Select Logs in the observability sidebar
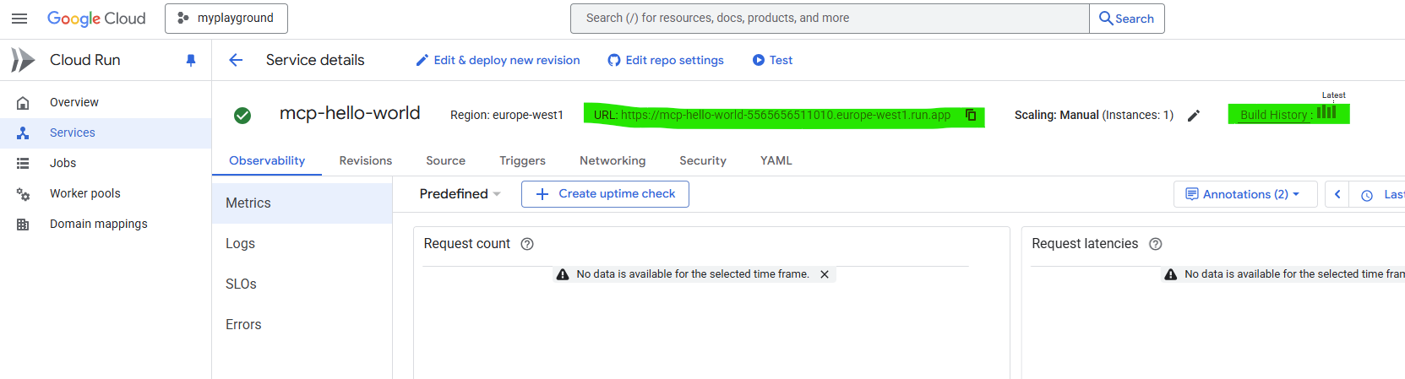The width and height of the screenshot is (1405, 379). pyautogui.click(x=240, y=244)
